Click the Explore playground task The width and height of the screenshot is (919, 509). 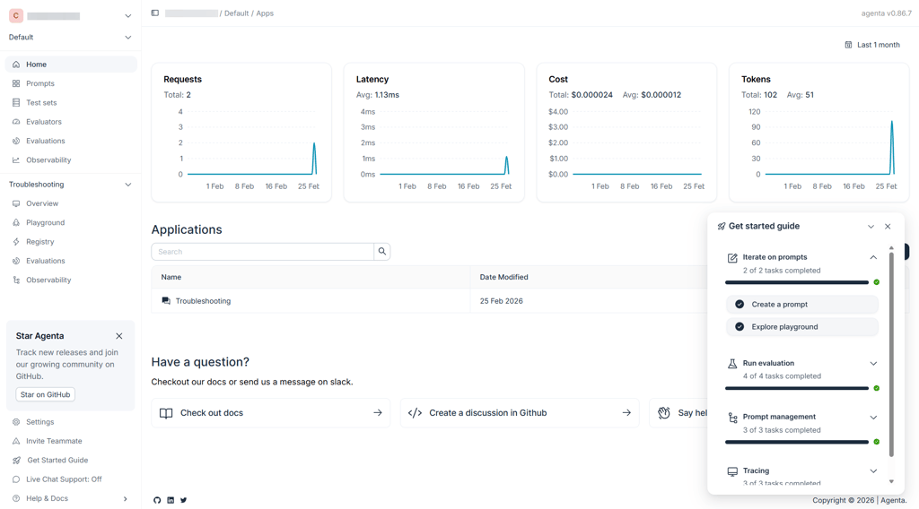pyautogui.click(x=802, y=327)
